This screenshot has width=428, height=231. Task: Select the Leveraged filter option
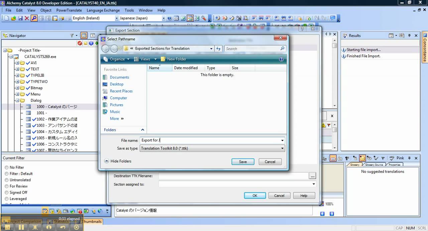coord(6,199)
